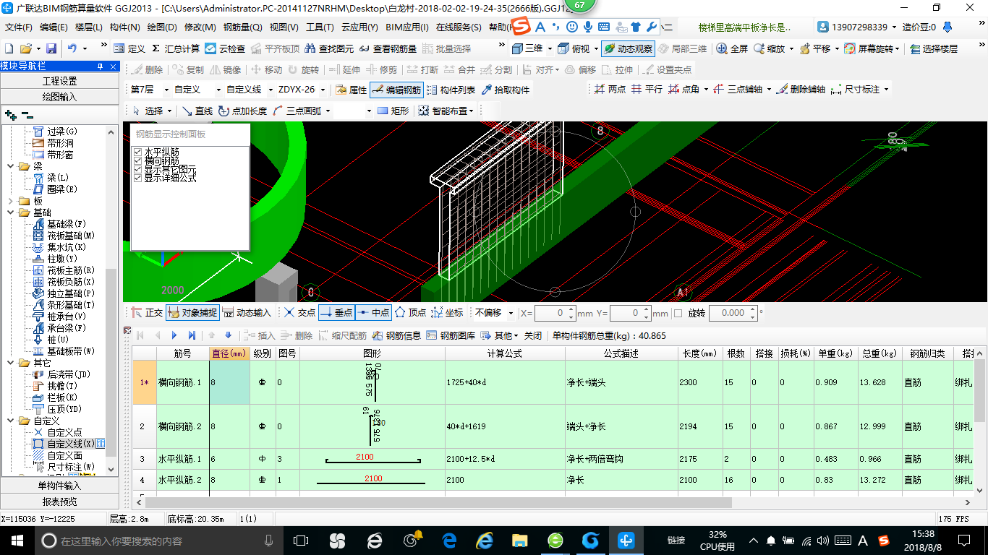Viewport: 988px width, 555px height.
Task: Click 查看钢筋量 (view rebar quantity)
Action: [387, 48]
